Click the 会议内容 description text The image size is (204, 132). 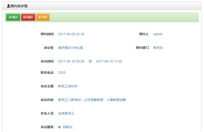click(x=92, y=100)
